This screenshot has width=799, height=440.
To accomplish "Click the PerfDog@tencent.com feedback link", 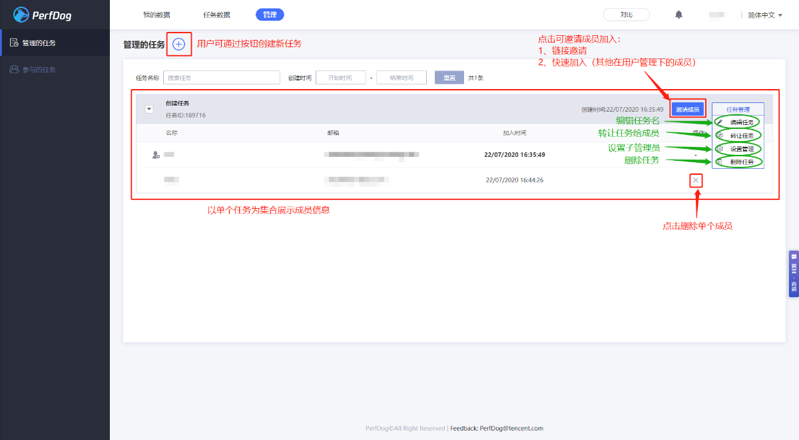I will [511, 428].
